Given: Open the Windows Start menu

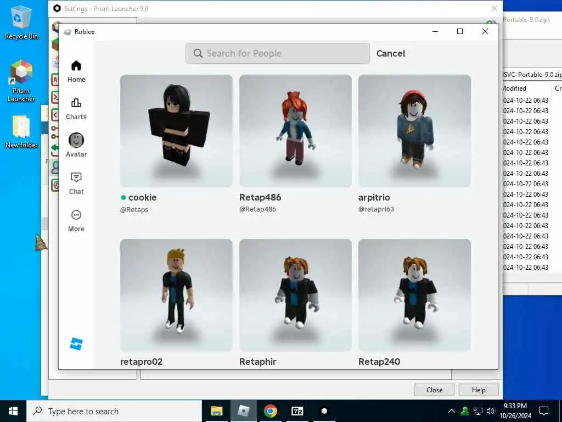Looking at the screenshot, I should (x=13, y=411).
